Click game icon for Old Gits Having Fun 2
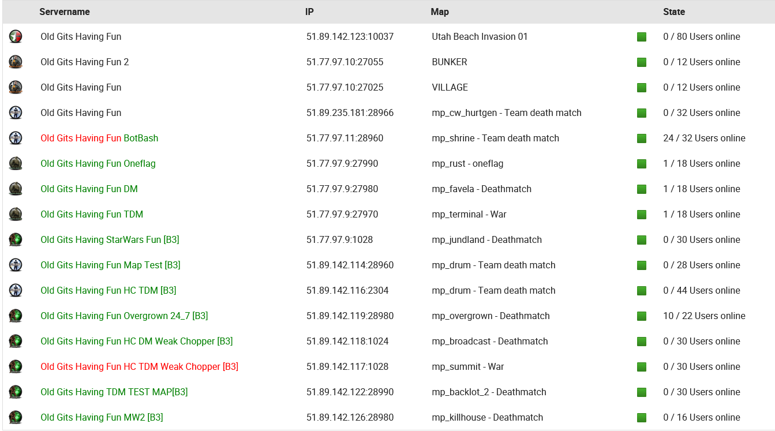 tap(16, 62)
